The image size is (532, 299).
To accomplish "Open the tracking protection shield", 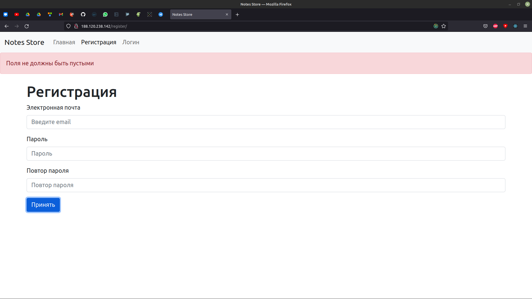I will (x=68, y=26).
